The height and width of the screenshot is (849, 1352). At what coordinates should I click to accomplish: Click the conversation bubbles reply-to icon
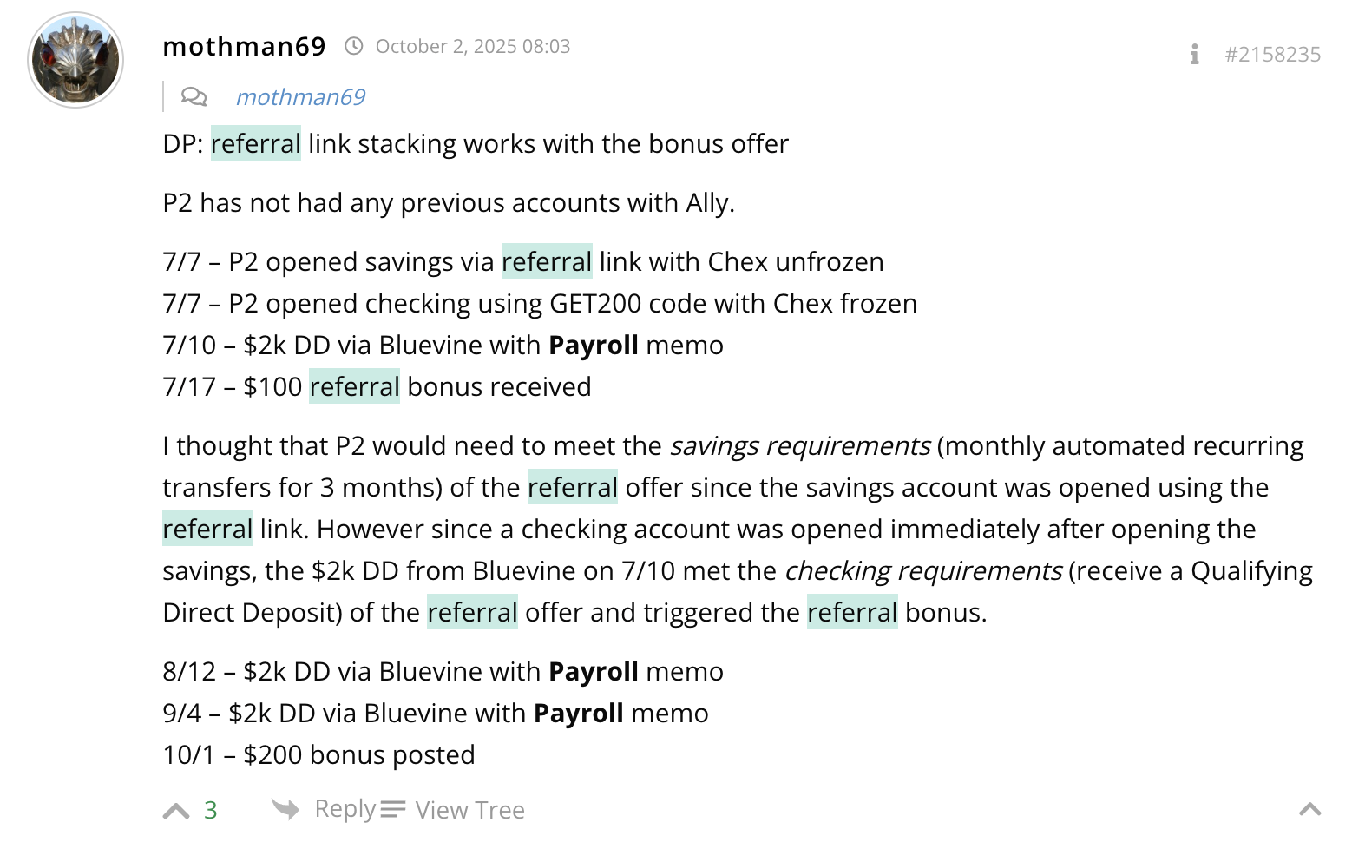(194, 96)
